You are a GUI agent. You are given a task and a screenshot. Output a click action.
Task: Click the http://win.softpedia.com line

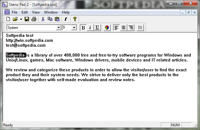point(29,41)
